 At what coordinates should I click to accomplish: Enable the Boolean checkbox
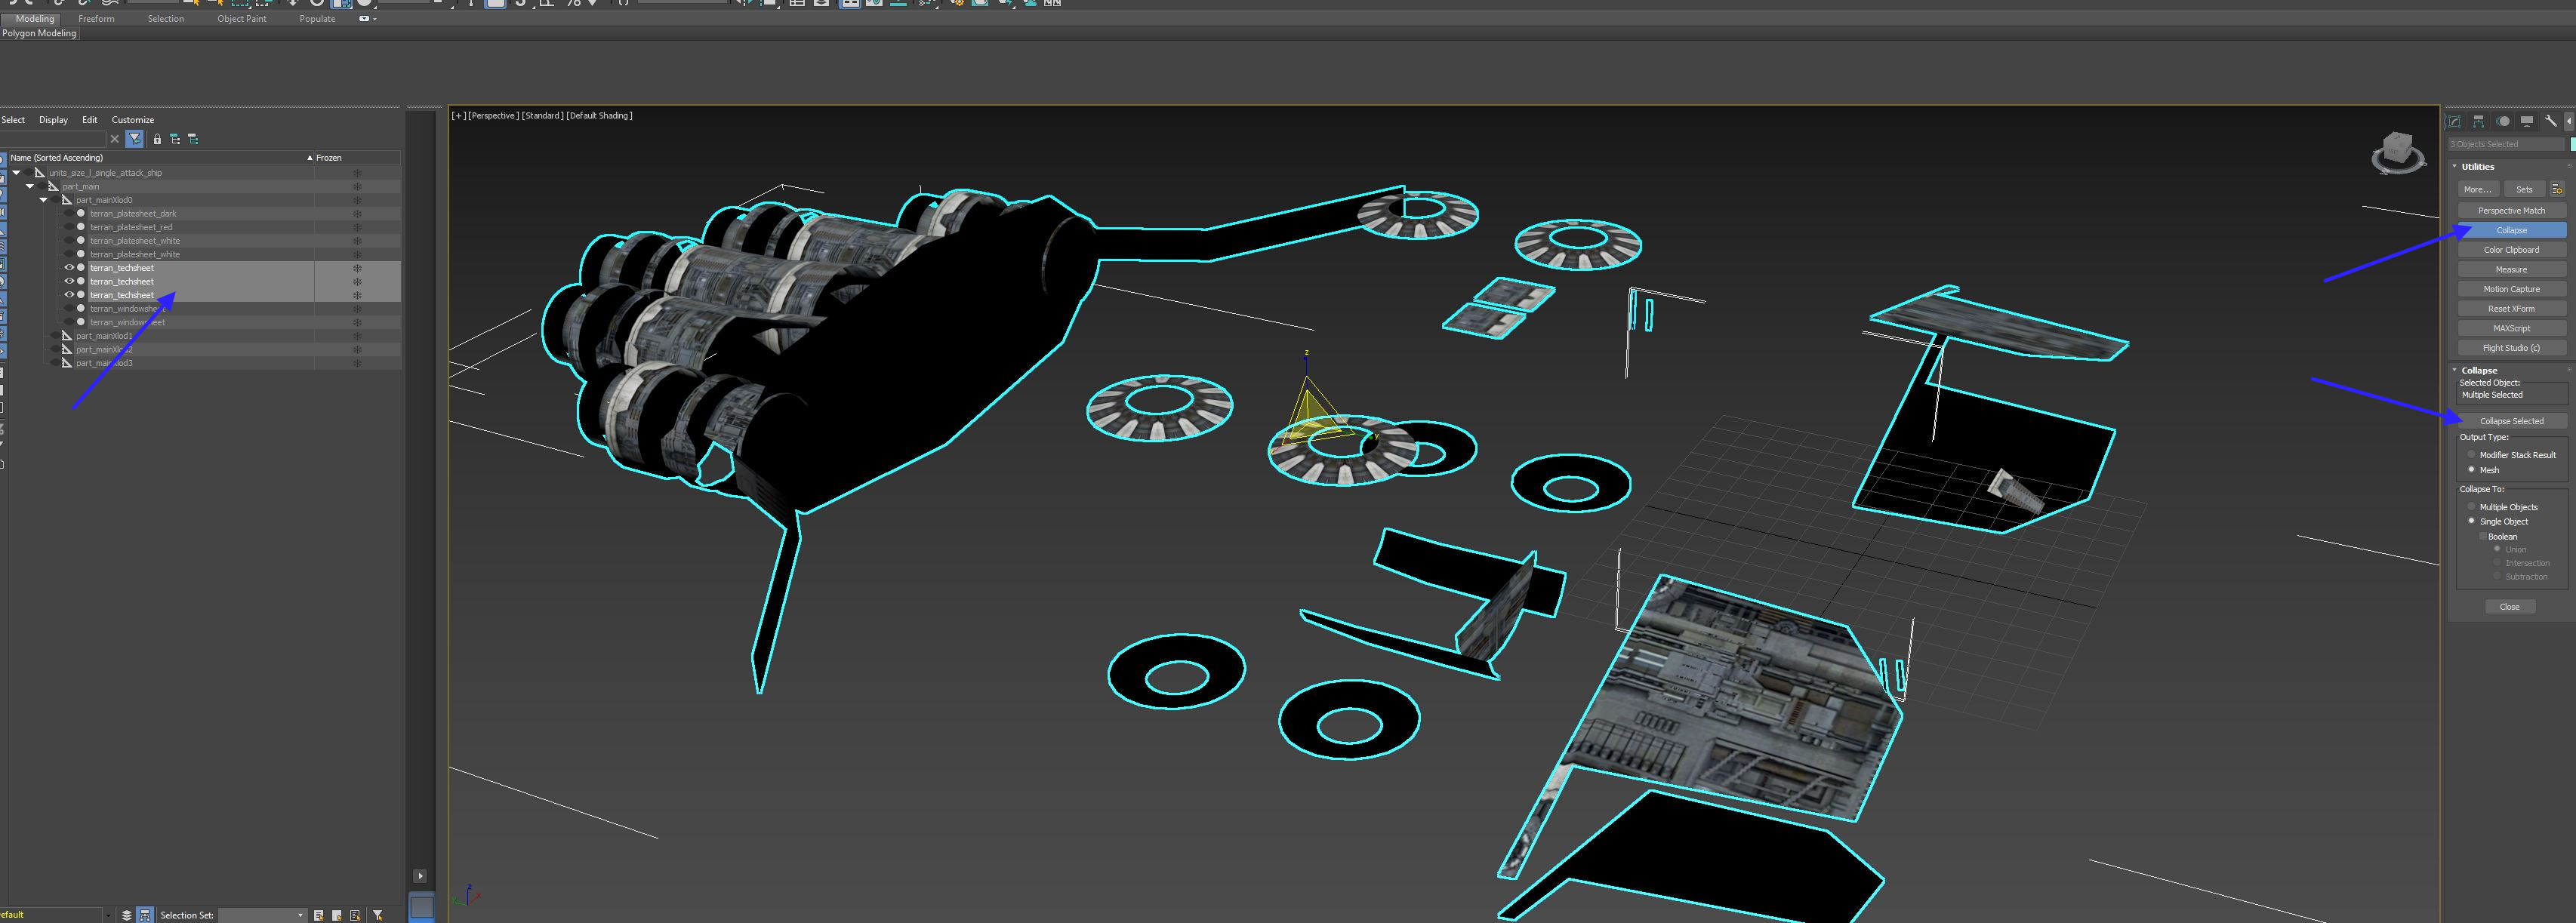(2482, 537)
